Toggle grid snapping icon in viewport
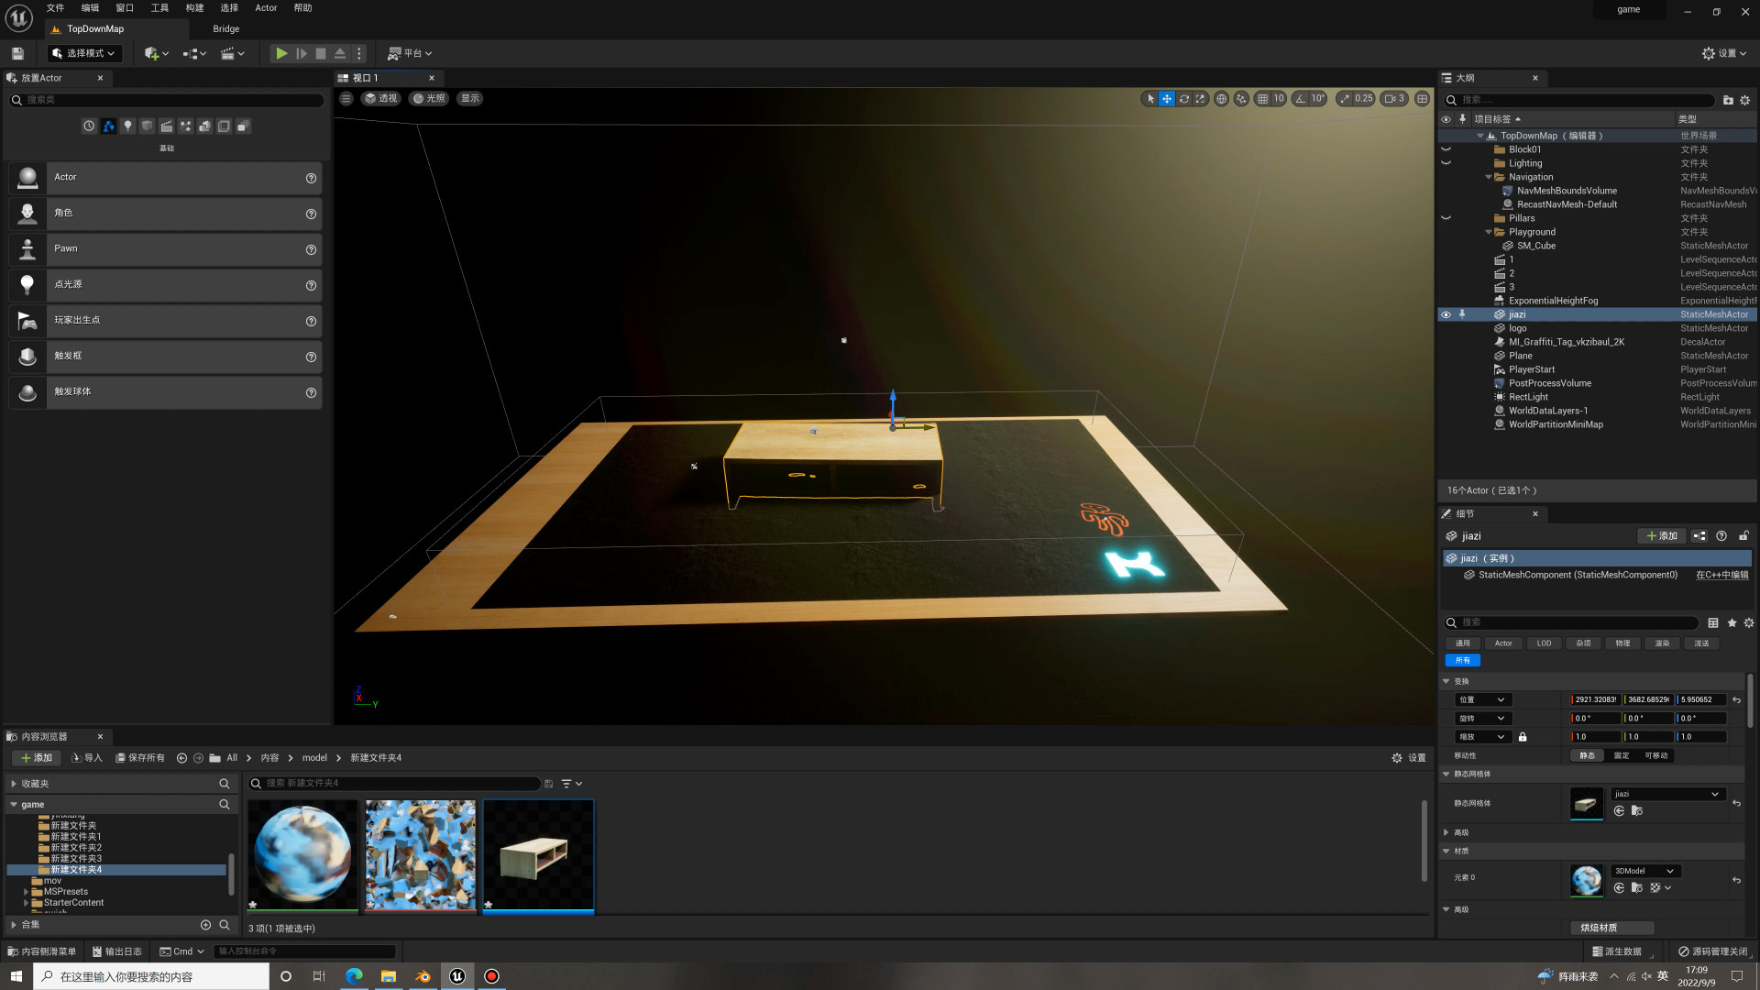Image resolution: width=1760 pixels, height=990 pixels. [1262, 99]
